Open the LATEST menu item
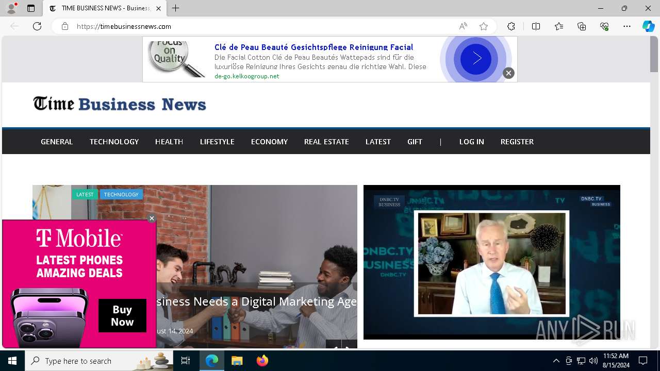The height and width of the screenshot is (371, 660). point(378,142)
